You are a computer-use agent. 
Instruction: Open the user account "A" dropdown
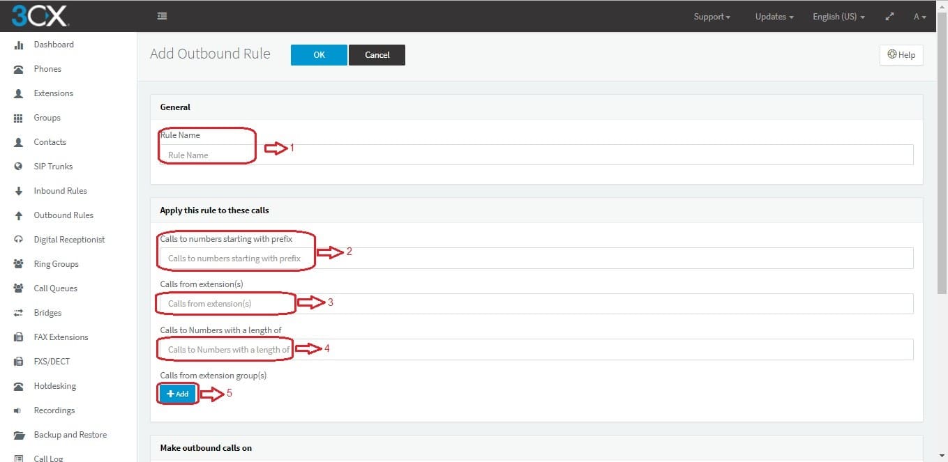click(x=919, y=17)
